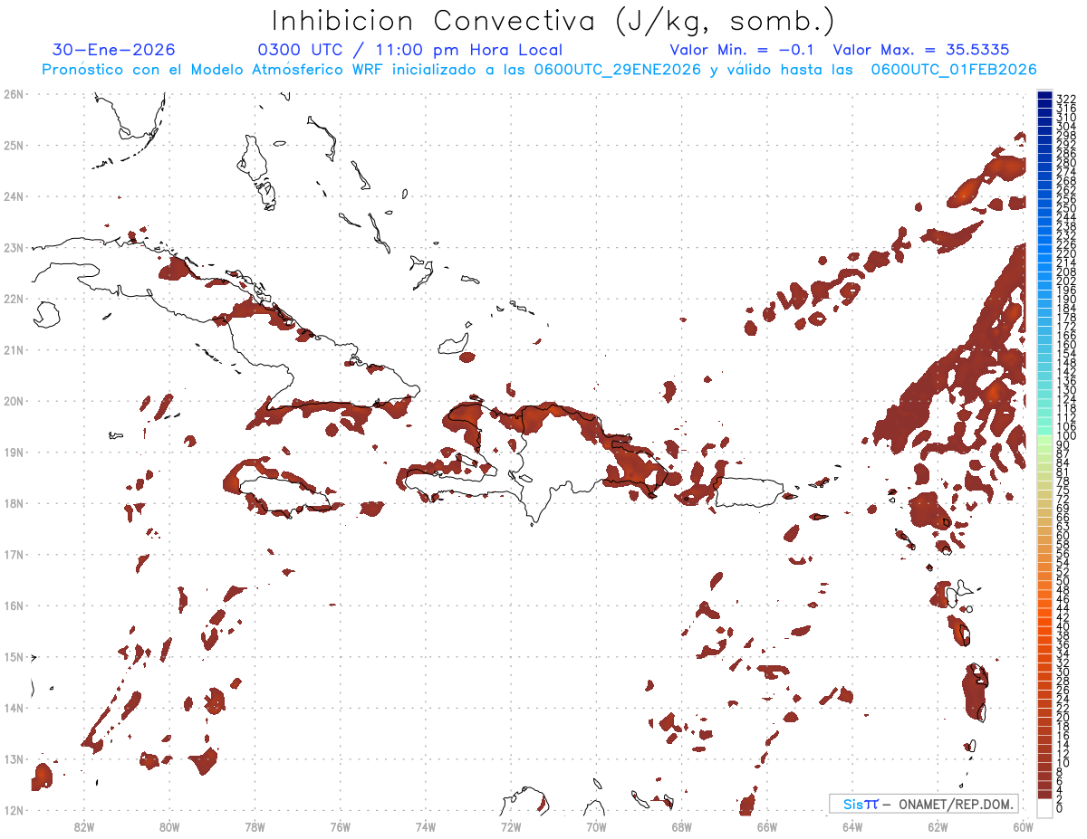The height and width of the screenshot is (839, 1087).
Task: Click the "80W" longitude label
Action: click(169, 826)
